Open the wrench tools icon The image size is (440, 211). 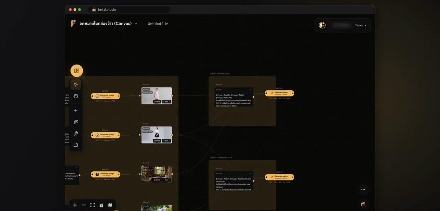[x=76, y=133]
